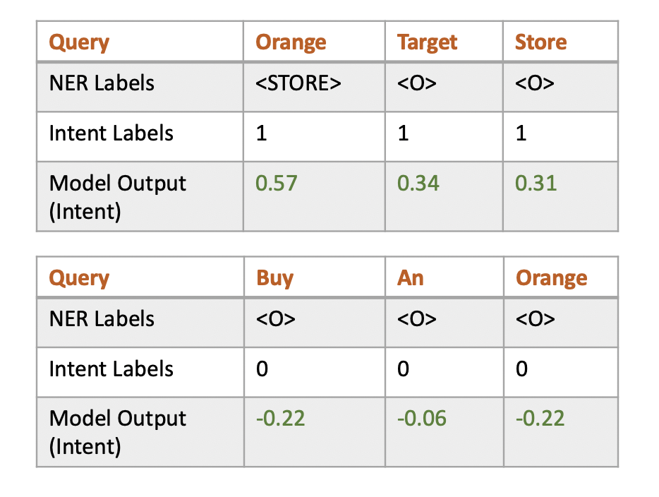This screenshot has width=659, height=497.
Task: Click the Orange header in the first table
Action: click(x=291, y=42)
